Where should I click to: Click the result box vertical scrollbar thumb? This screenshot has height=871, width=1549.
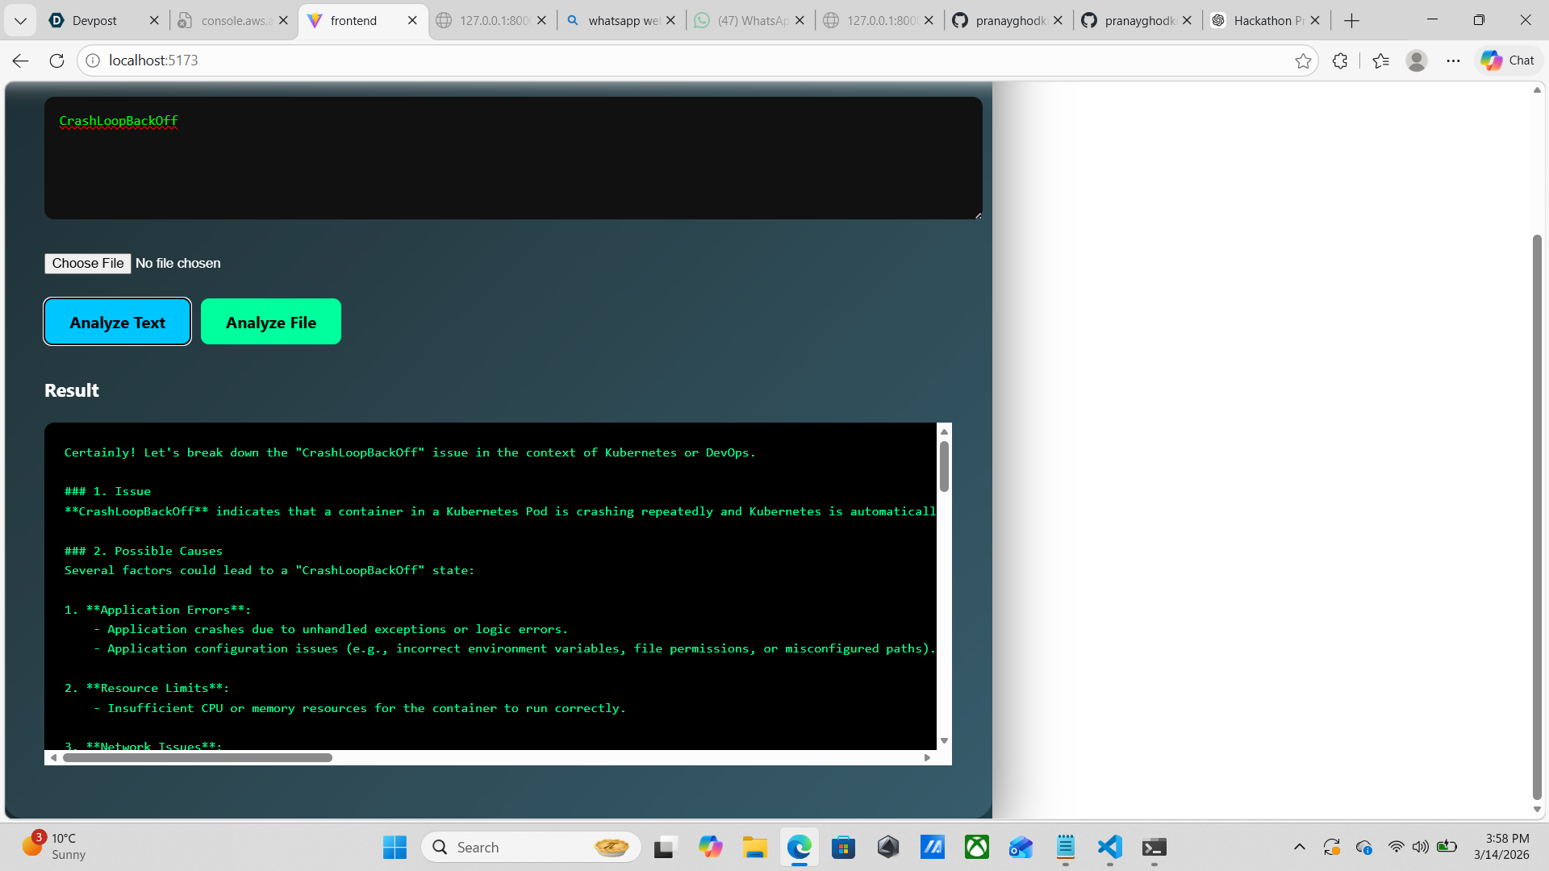(x=944, y=466)
